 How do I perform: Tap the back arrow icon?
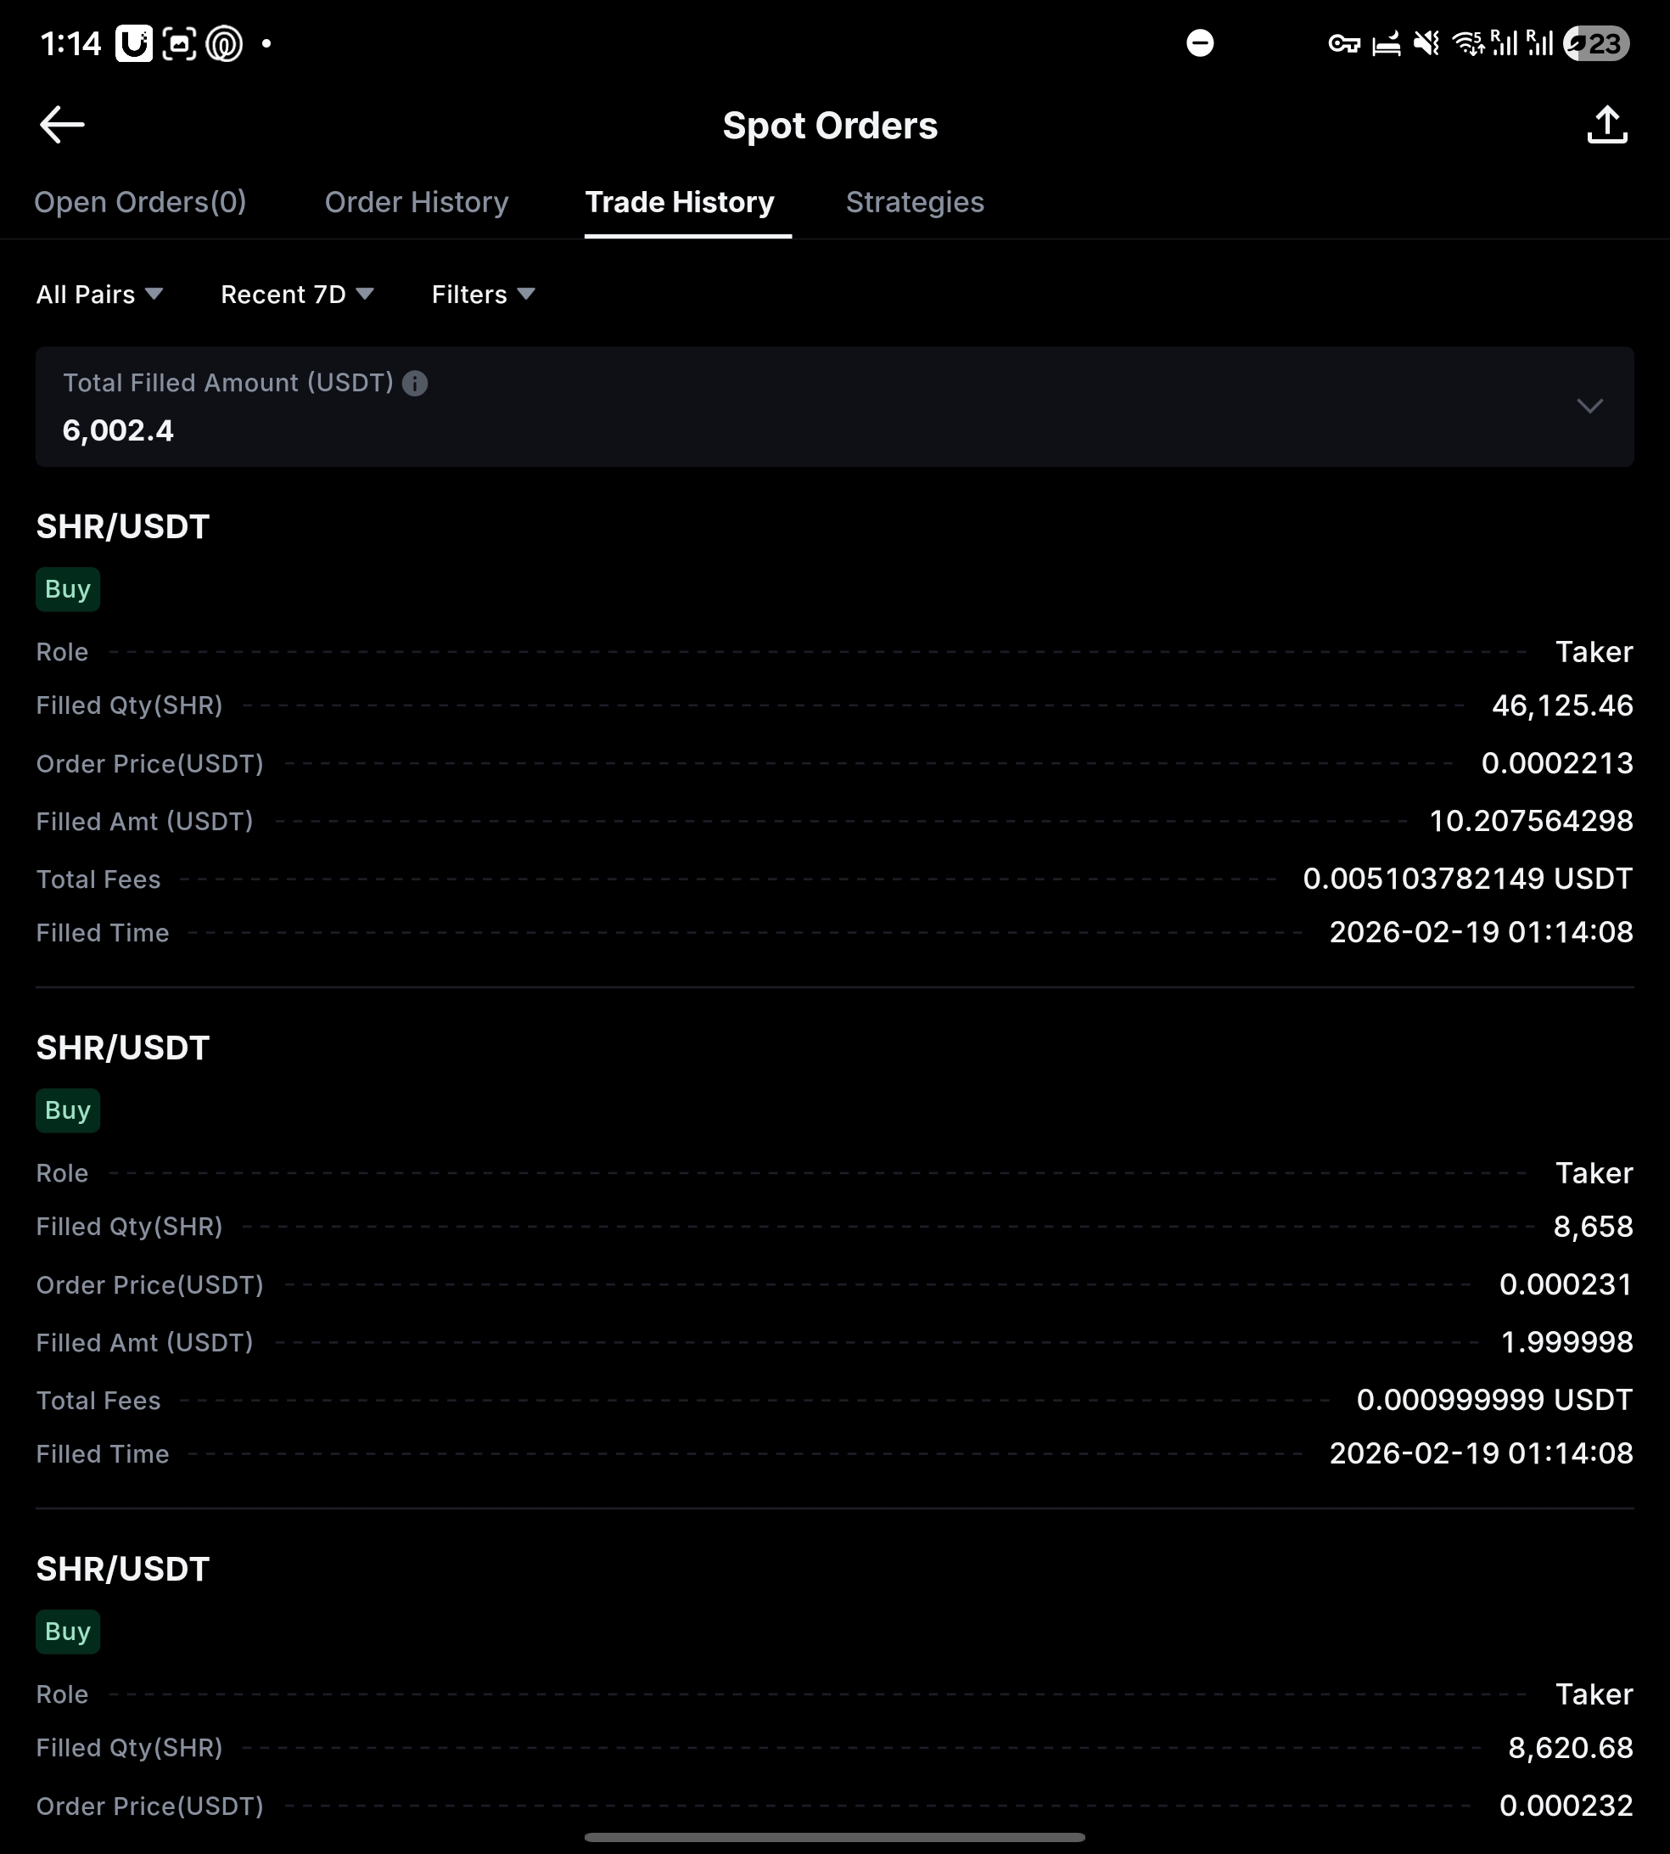click(x=63, y=125)
